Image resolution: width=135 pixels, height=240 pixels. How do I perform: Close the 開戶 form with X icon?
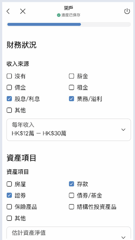(x=23, y=11)
